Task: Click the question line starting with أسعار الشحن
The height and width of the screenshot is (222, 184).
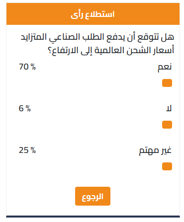Action: point(111,51)
